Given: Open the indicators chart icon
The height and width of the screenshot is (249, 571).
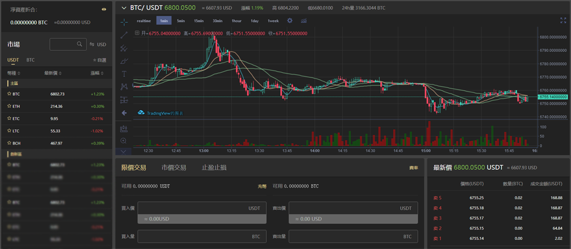Looking at the screenshot, I should 304,21.
